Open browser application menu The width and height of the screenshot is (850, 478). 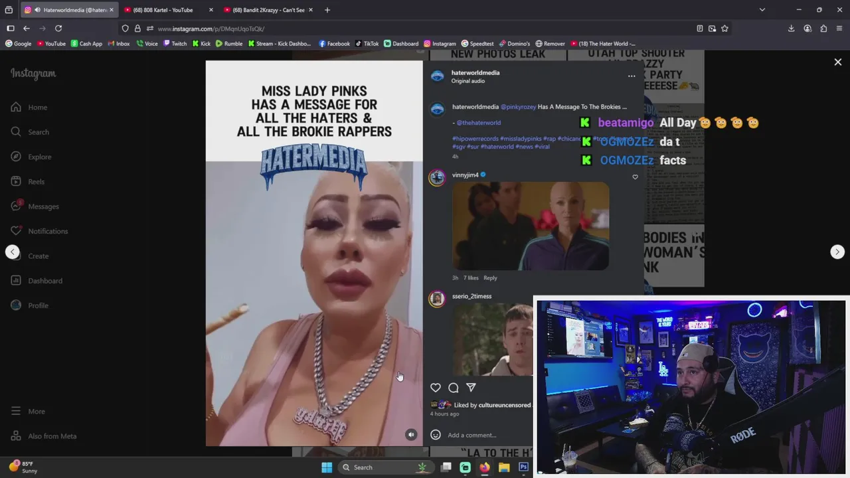[839, 29]
